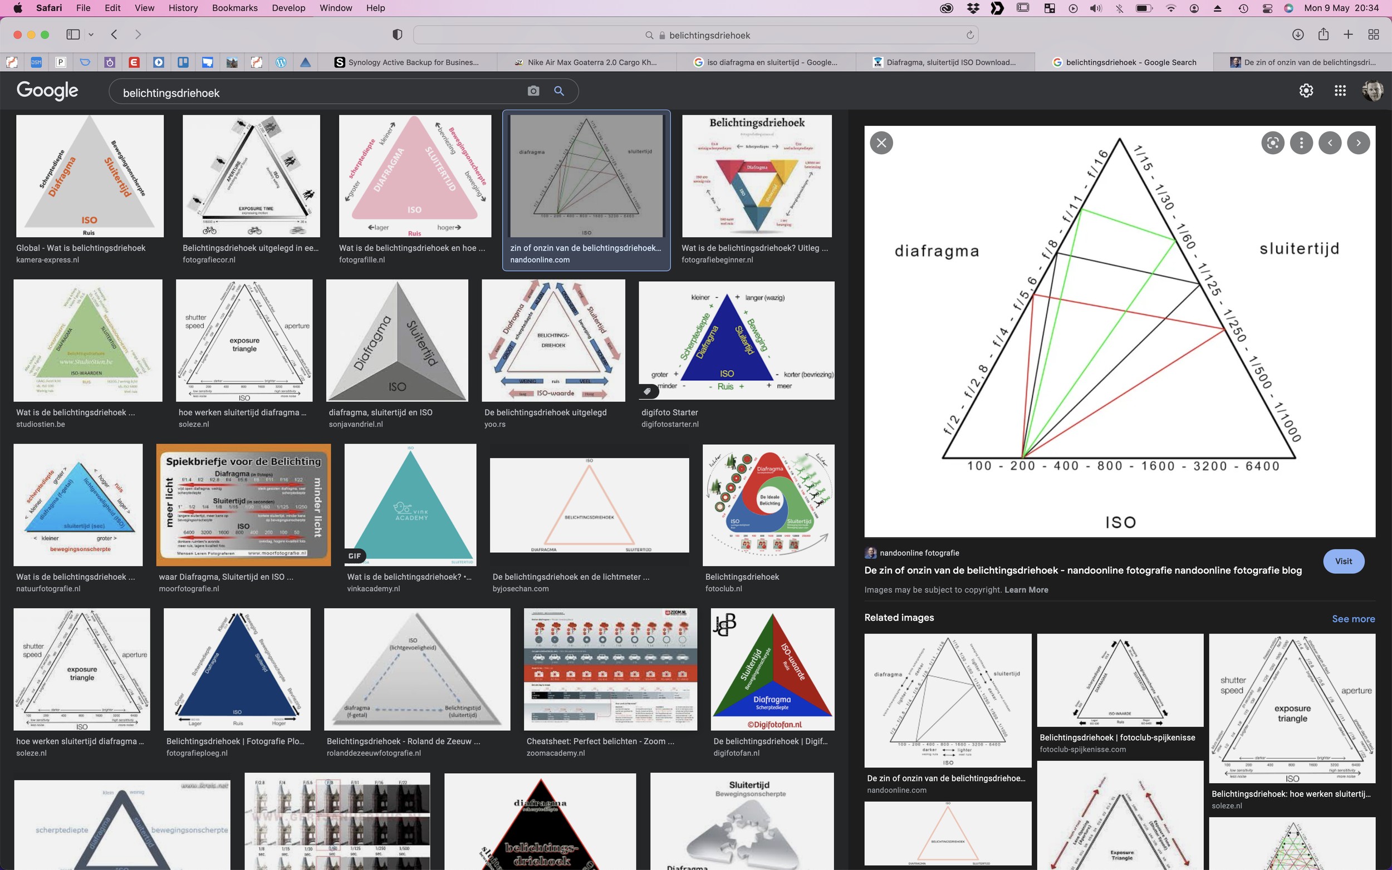
Task: Click the search by image camera icon
Action: (533, 91)
